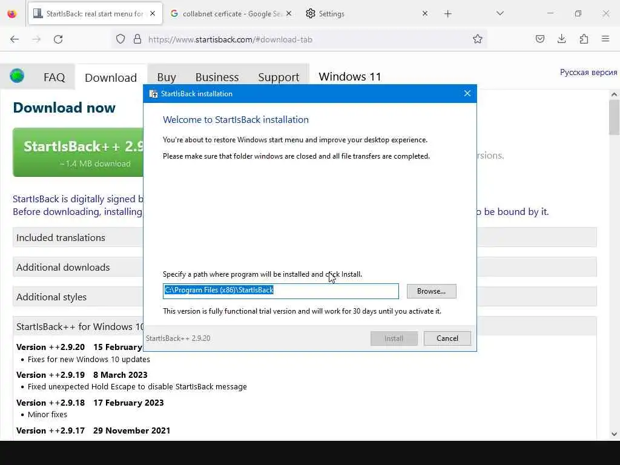This screenshot has height=465, width=620.
Task: Click the Firefox logo icon
Action: point(12,13)
